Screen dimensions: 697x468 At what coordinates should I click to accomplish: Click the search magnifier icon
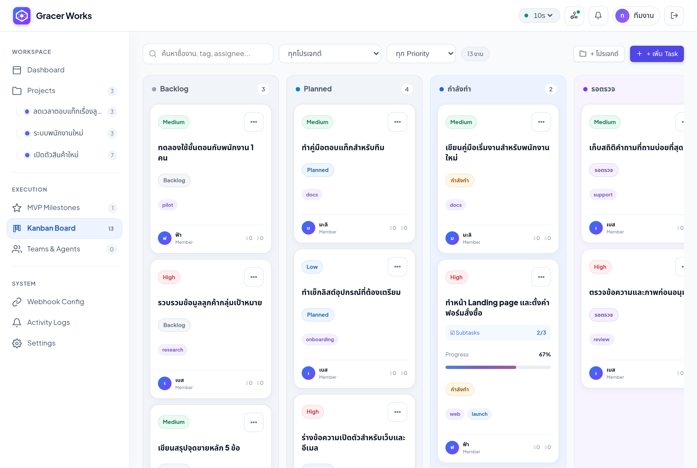pyautogui.click(x=152, y=54)
